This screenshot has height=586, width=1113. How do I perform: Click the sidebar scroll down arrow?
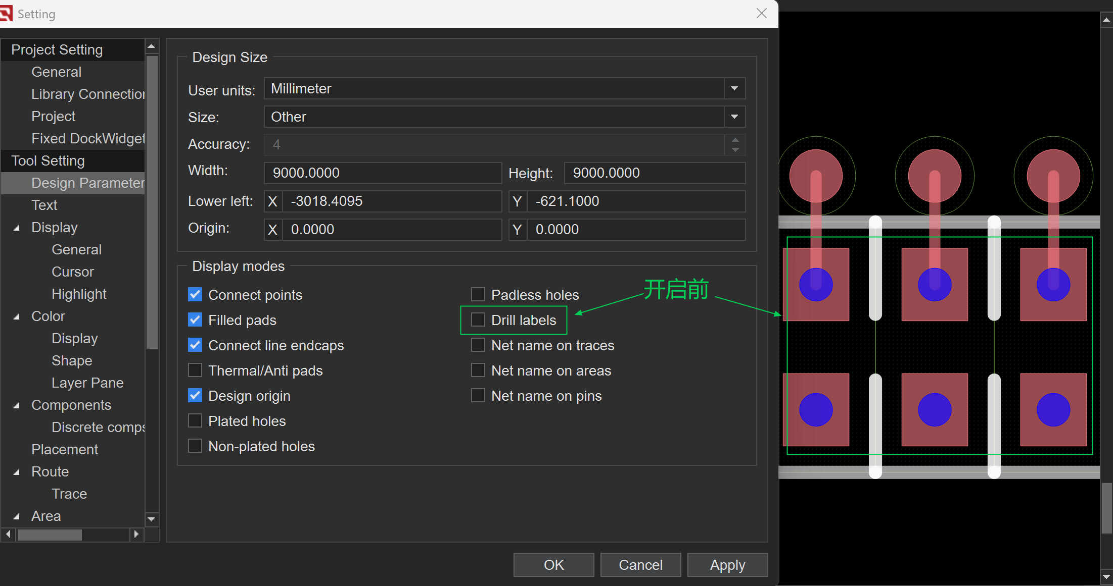(x=151, y=519)
